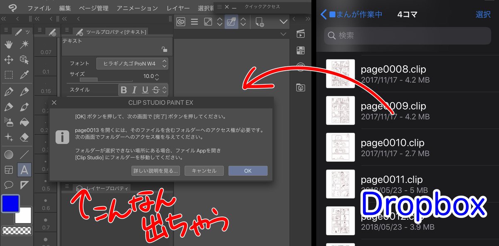Image resolution: width=499 pixels, height=246 pixels.
Task: Select the Ruler triangle tool
Action: (25, 184)
